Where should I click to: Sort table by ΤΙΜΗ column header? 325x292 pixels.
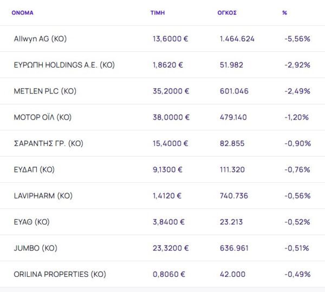pos(158,12)
